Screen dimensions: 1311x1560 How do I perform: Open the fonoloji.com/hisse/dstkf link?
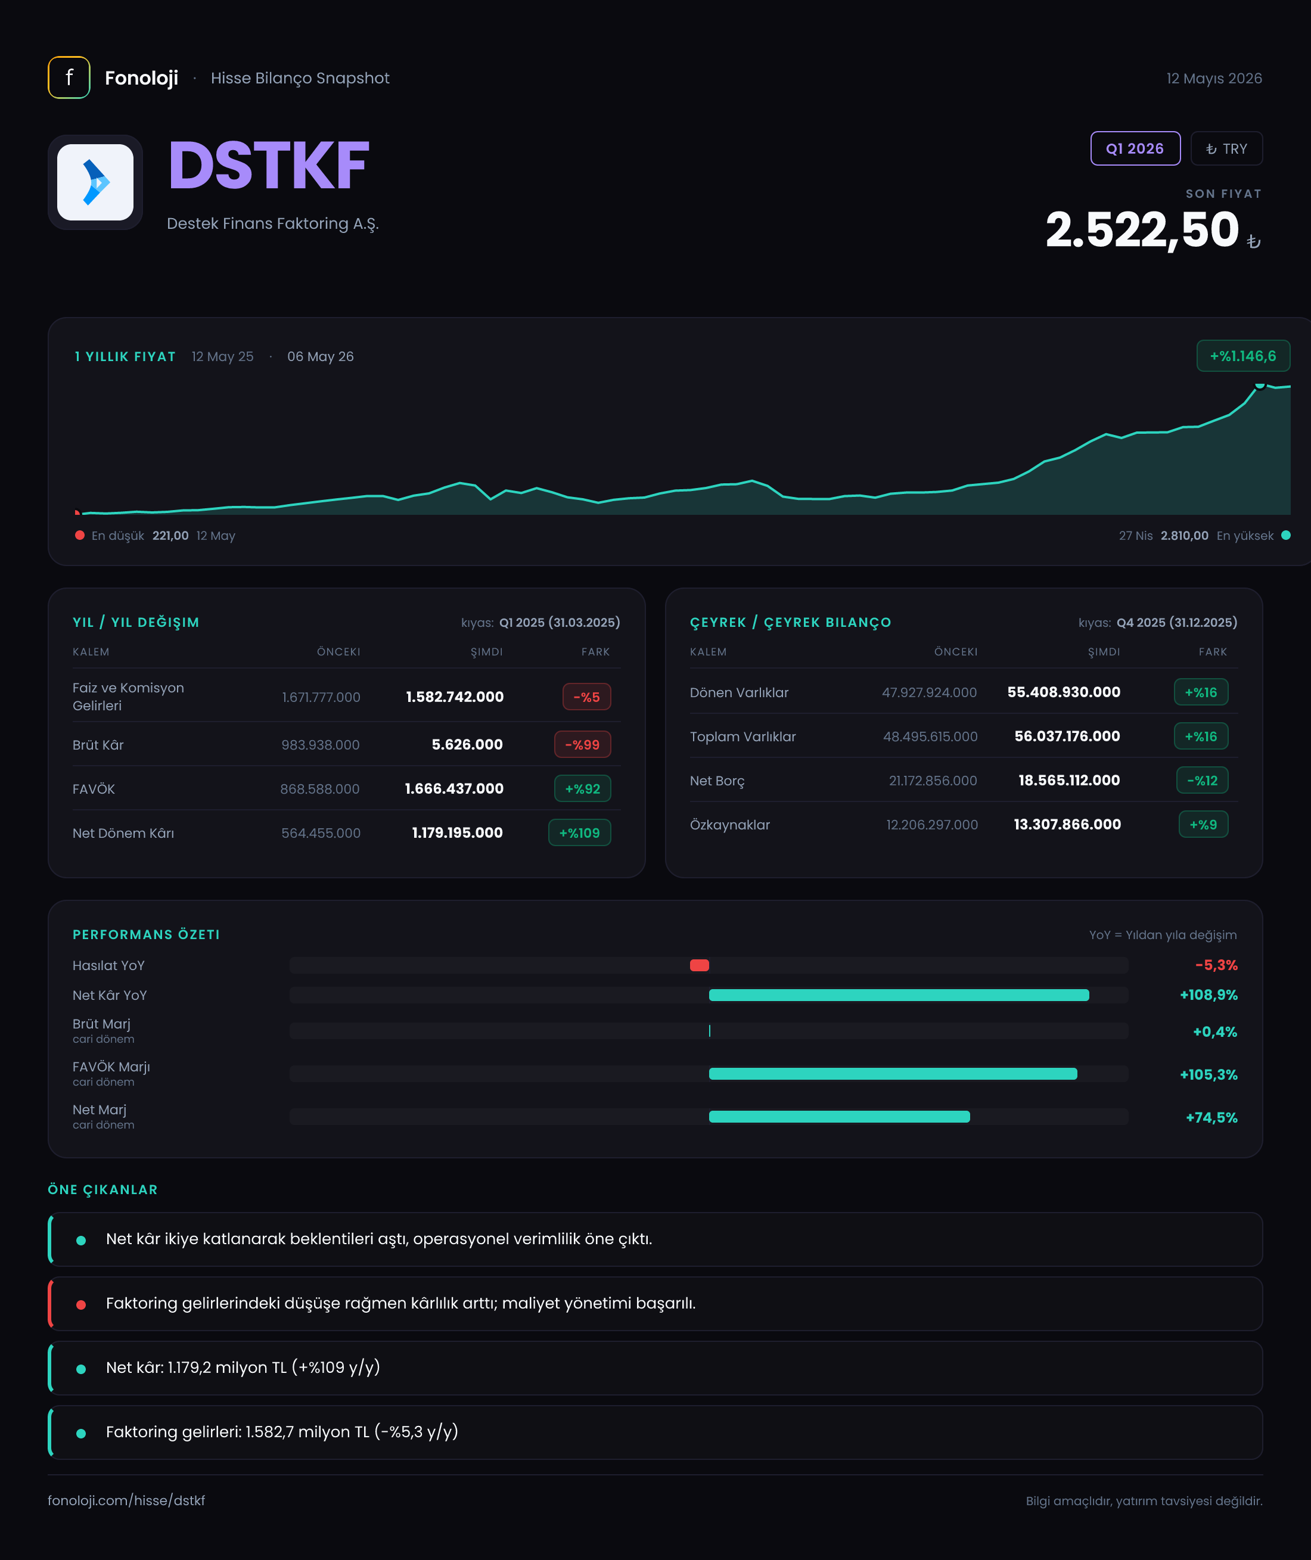[126, 1500]
